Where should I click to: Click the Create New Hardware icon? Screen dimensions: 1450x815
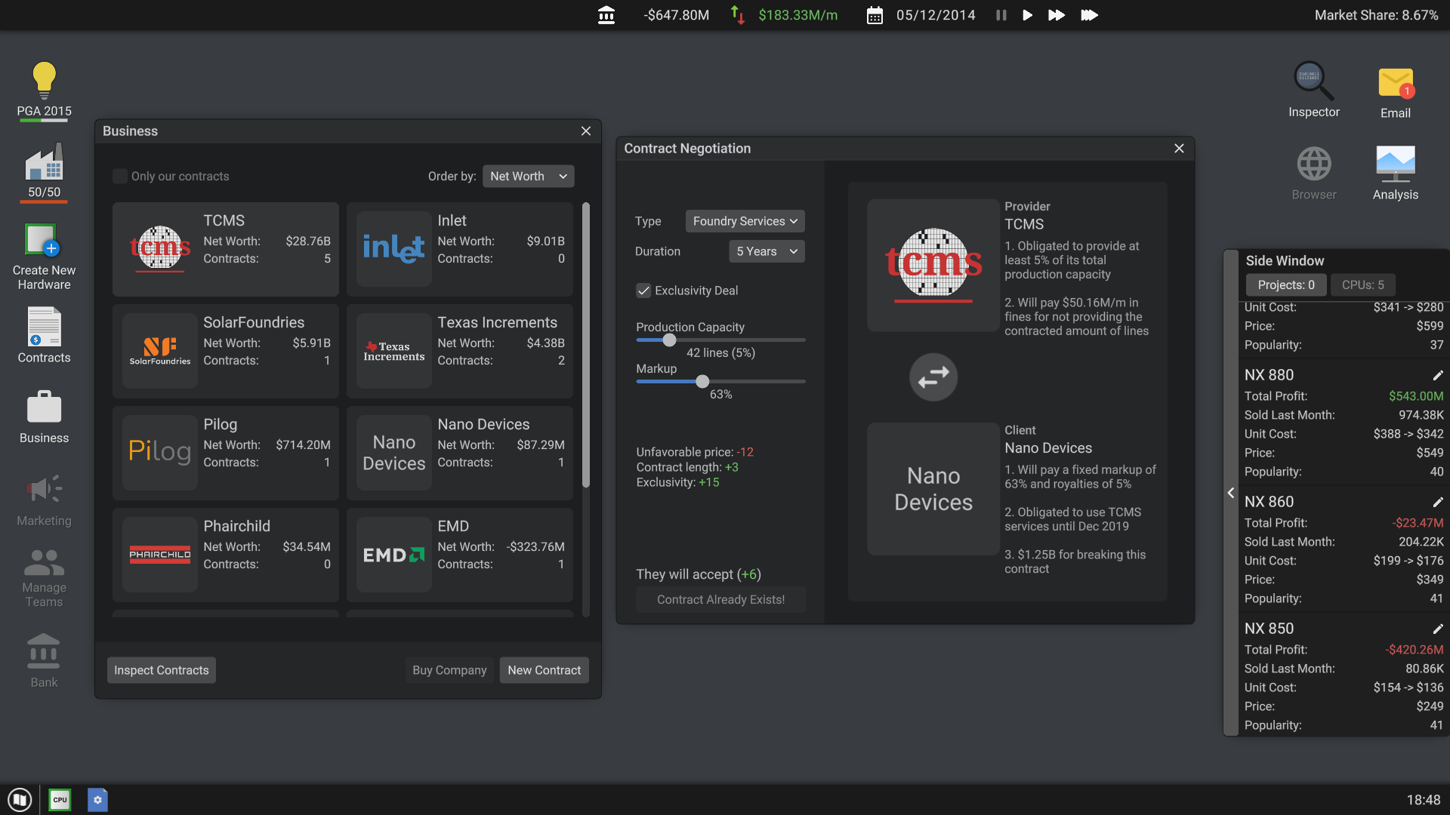43,241
